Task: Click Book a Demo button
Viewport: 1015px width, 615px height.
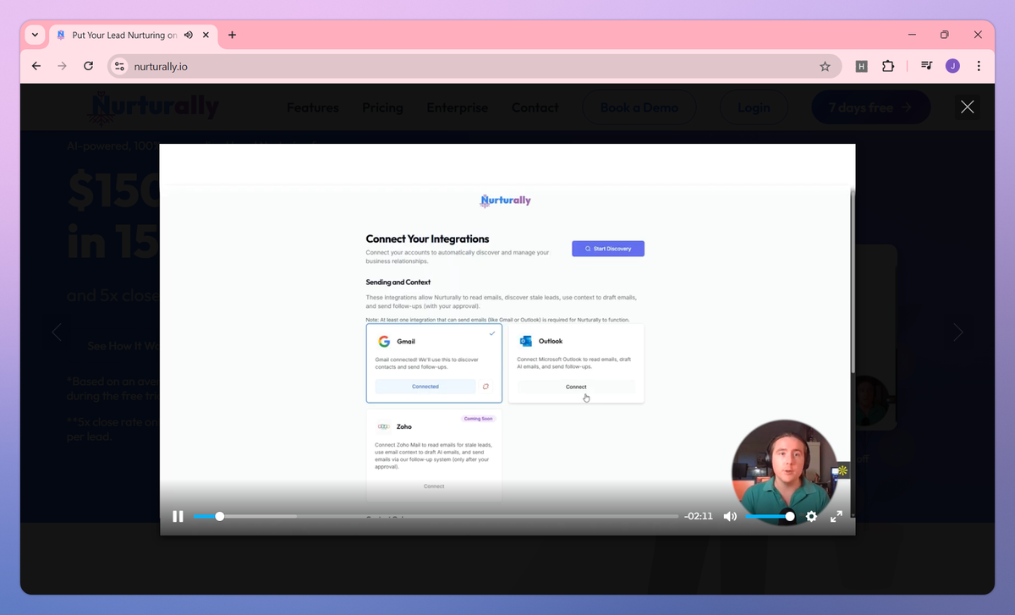Action: pos(639,107)
